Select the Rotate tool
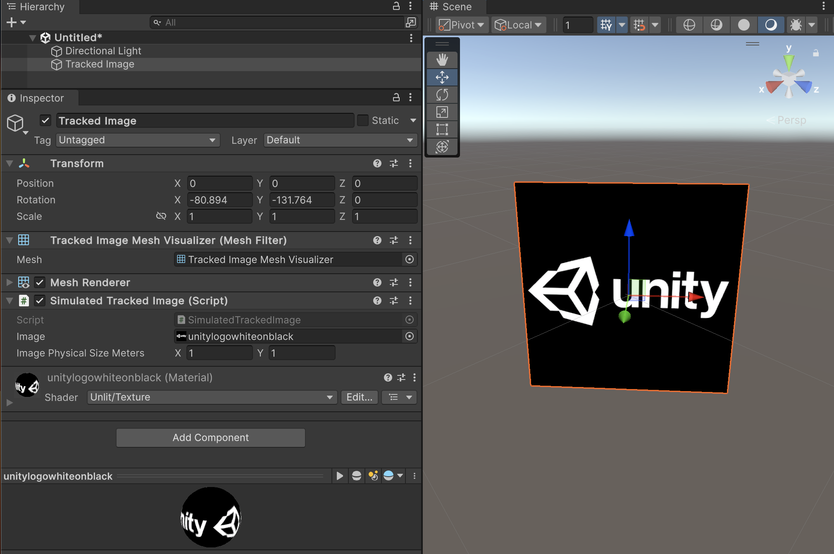834x554 pixels. click(x=442, y=95)
